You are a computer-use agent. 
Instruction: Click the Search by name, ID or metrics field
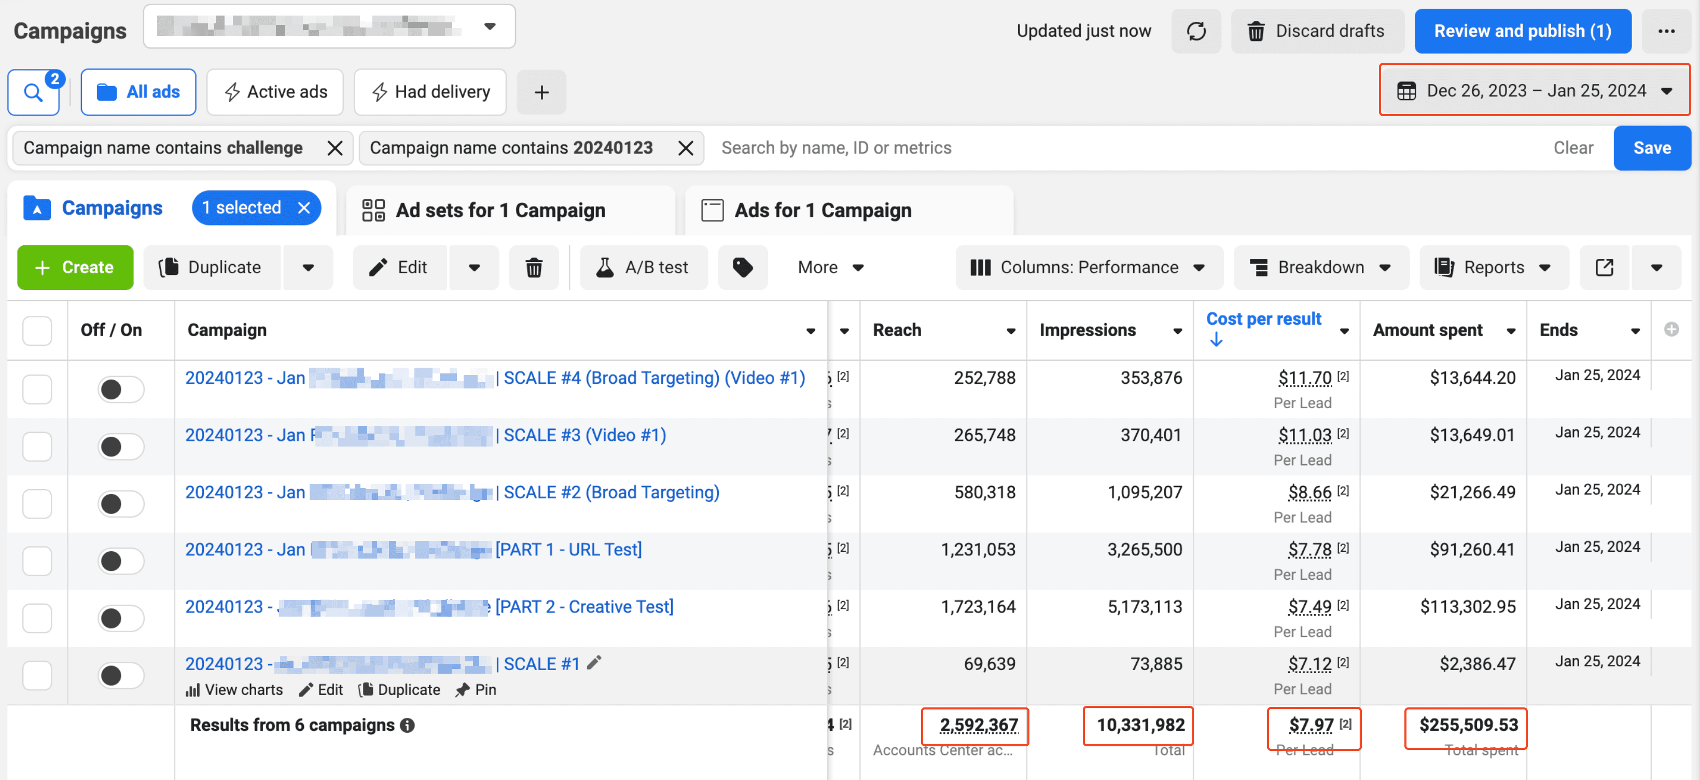click(1122, 148)
